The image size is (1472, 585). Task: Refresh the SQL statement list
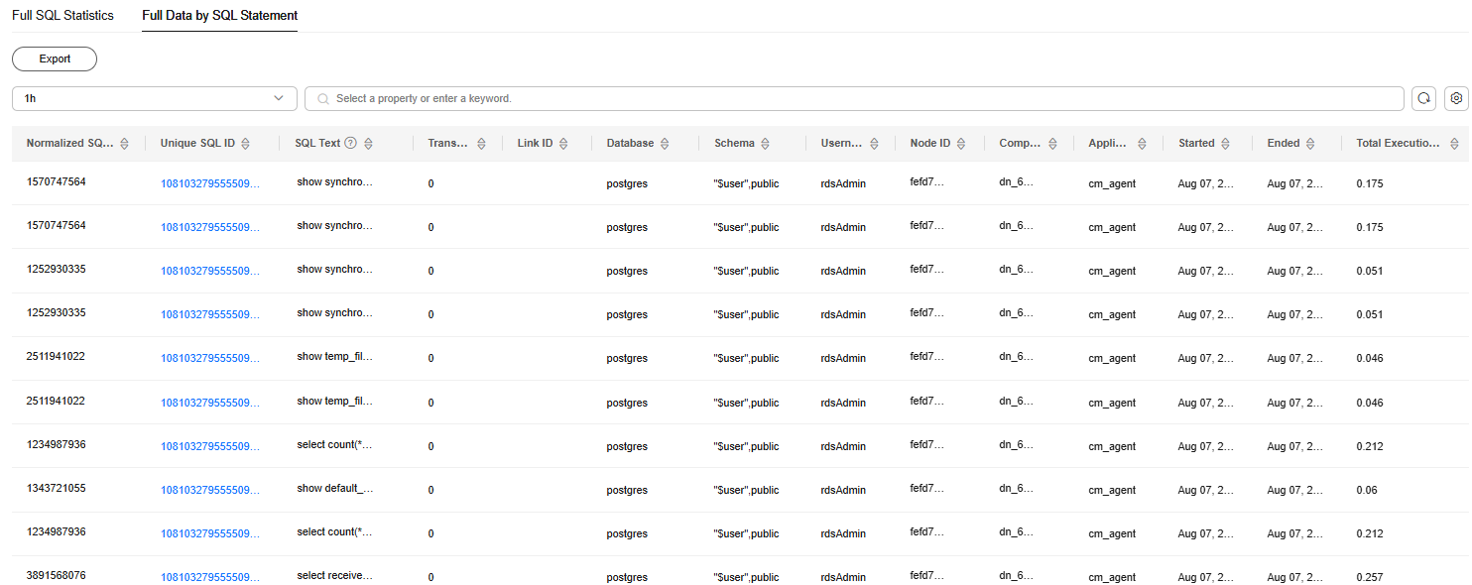point(1423,98)
